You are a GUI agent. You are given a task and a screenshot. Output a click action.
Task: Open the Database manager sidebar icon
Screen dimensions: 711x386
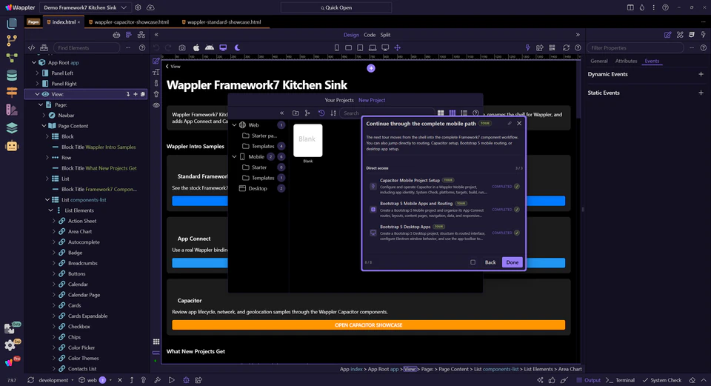(12, 76)
